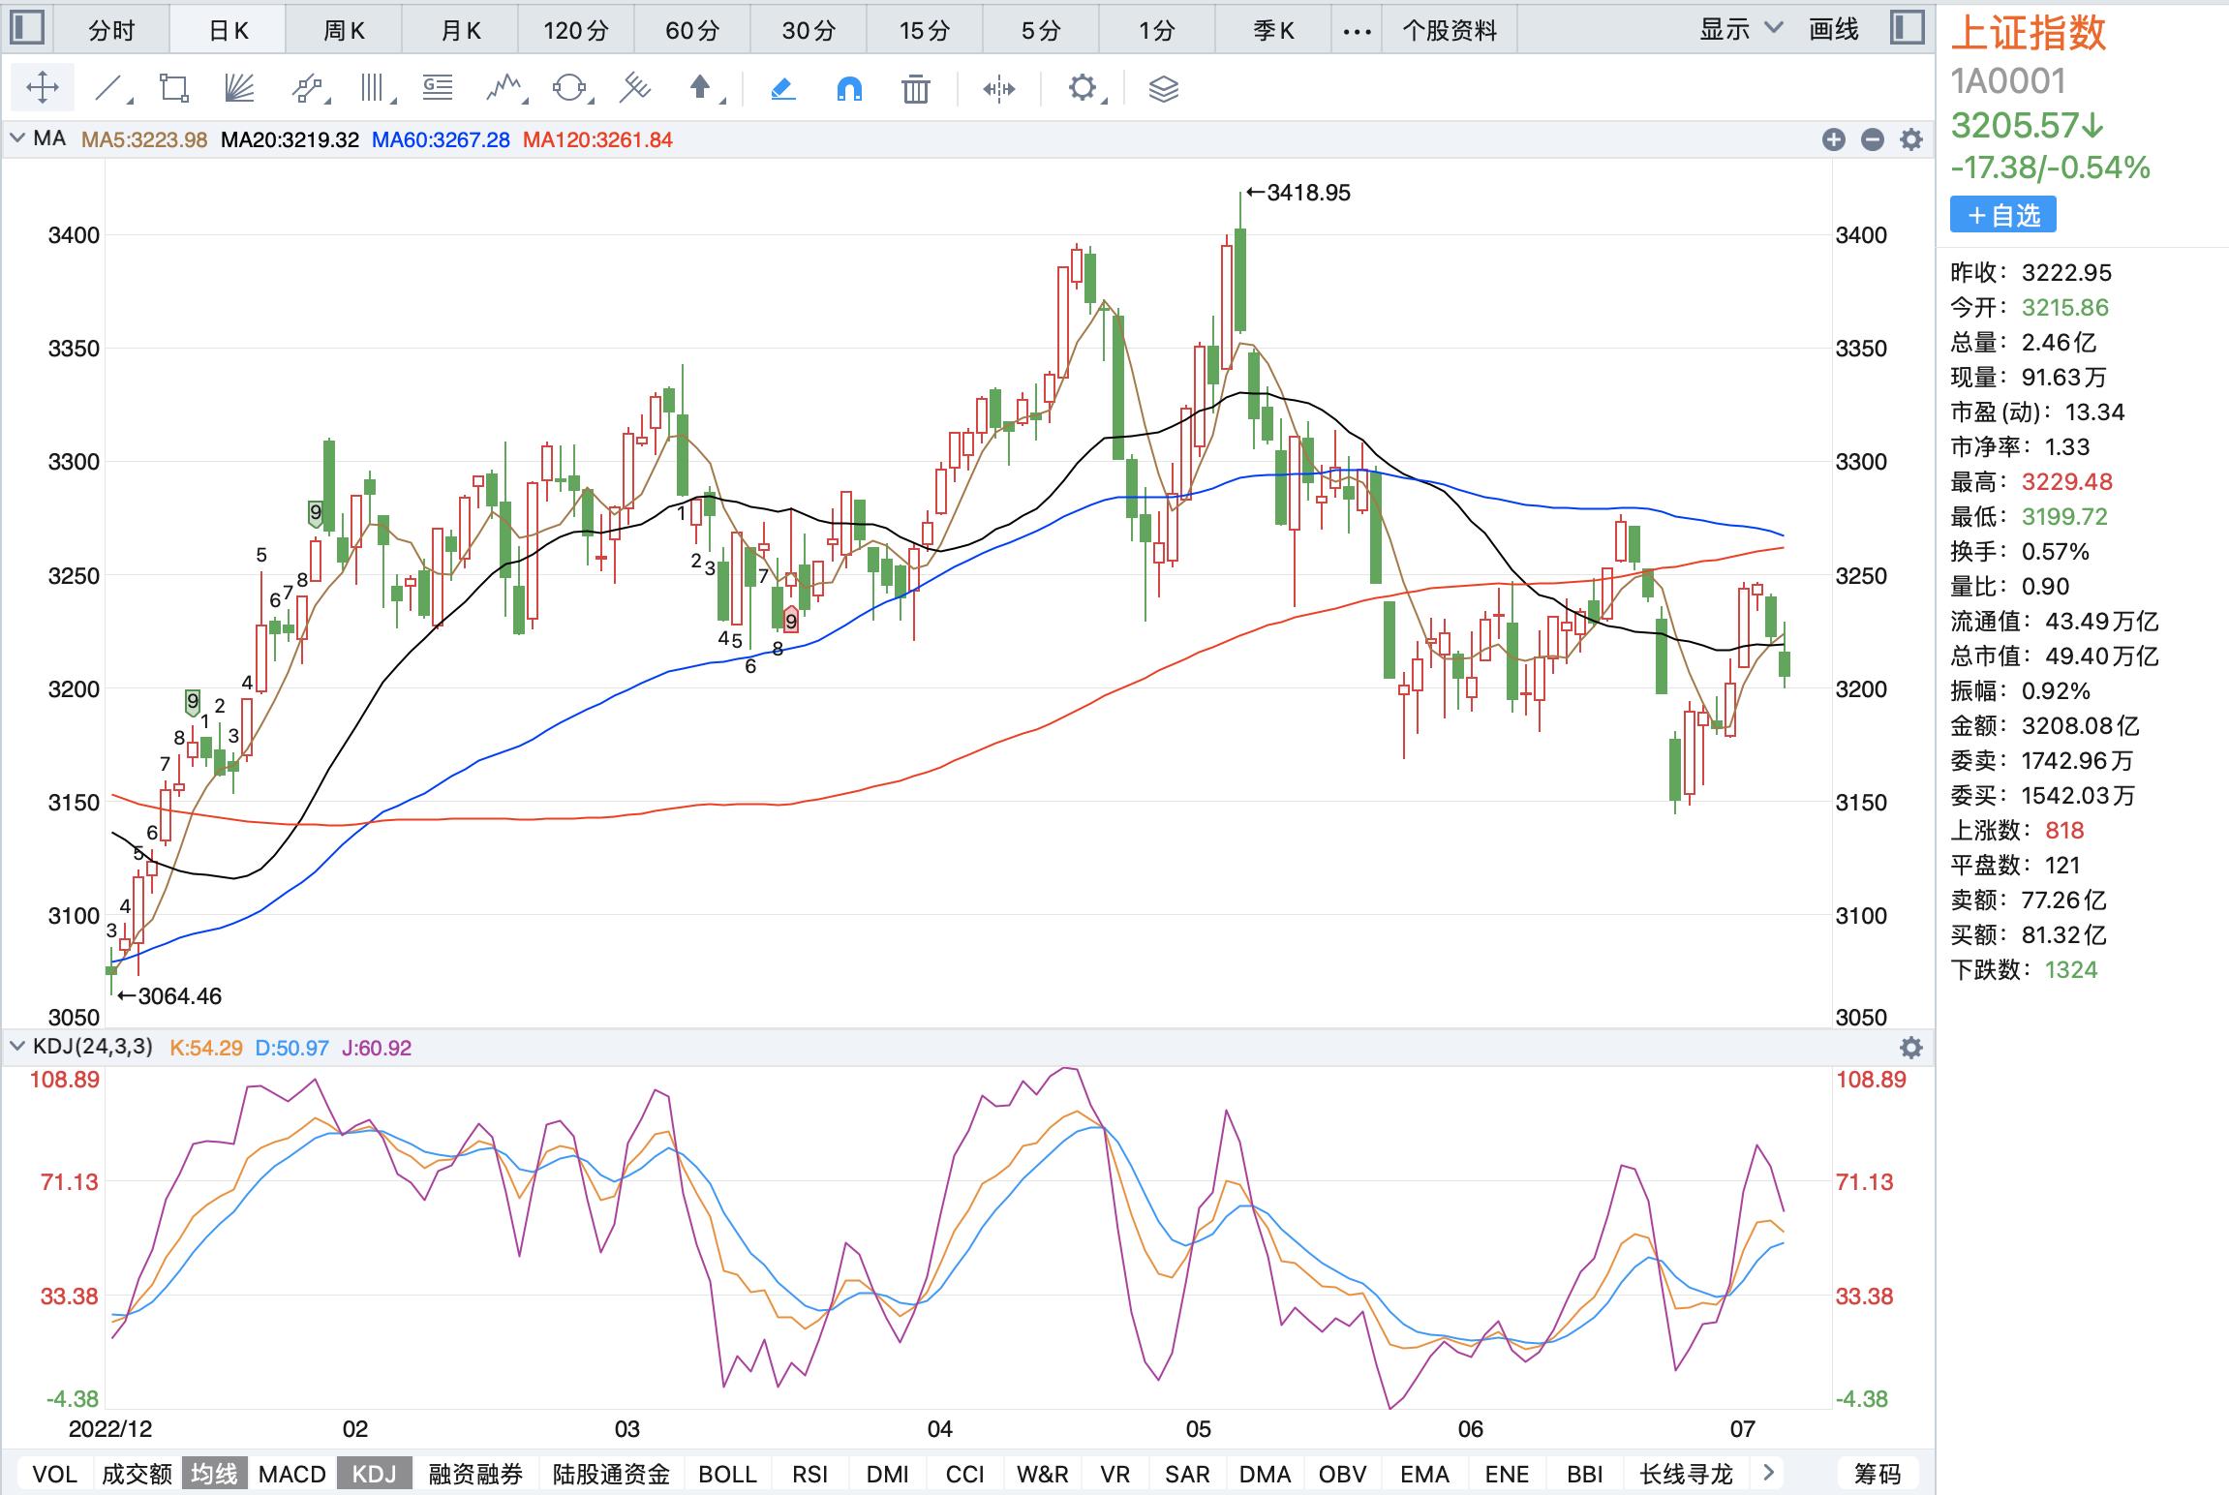Select the line drawing tool
Image resolution: width=2229 pixels, height=1495 pixels.
click(x=109, y=89)
